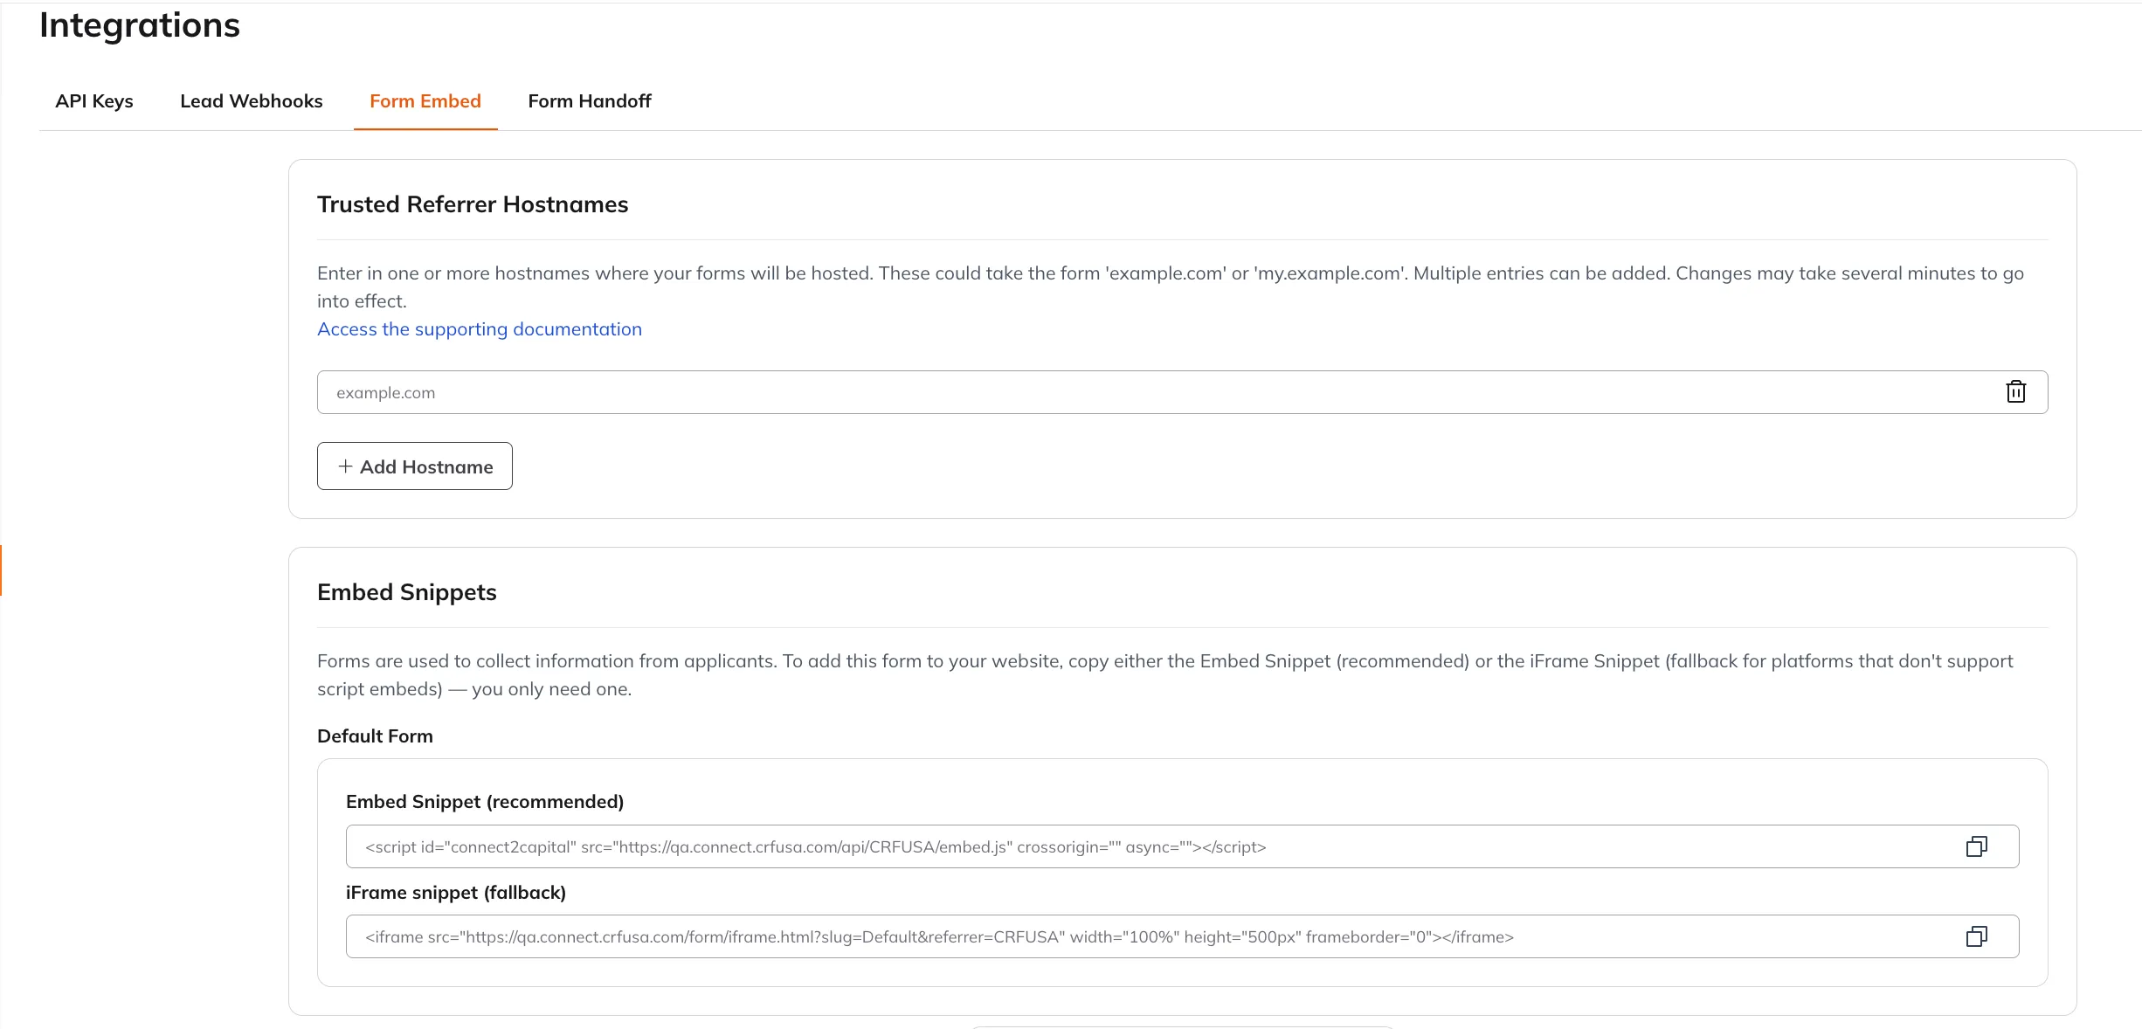Delete the example.com hostname entry
This screenshot has height=1029, width=2142.
2016,392
